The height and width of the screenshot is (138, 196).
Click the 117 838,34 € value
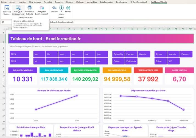(54, 79)
